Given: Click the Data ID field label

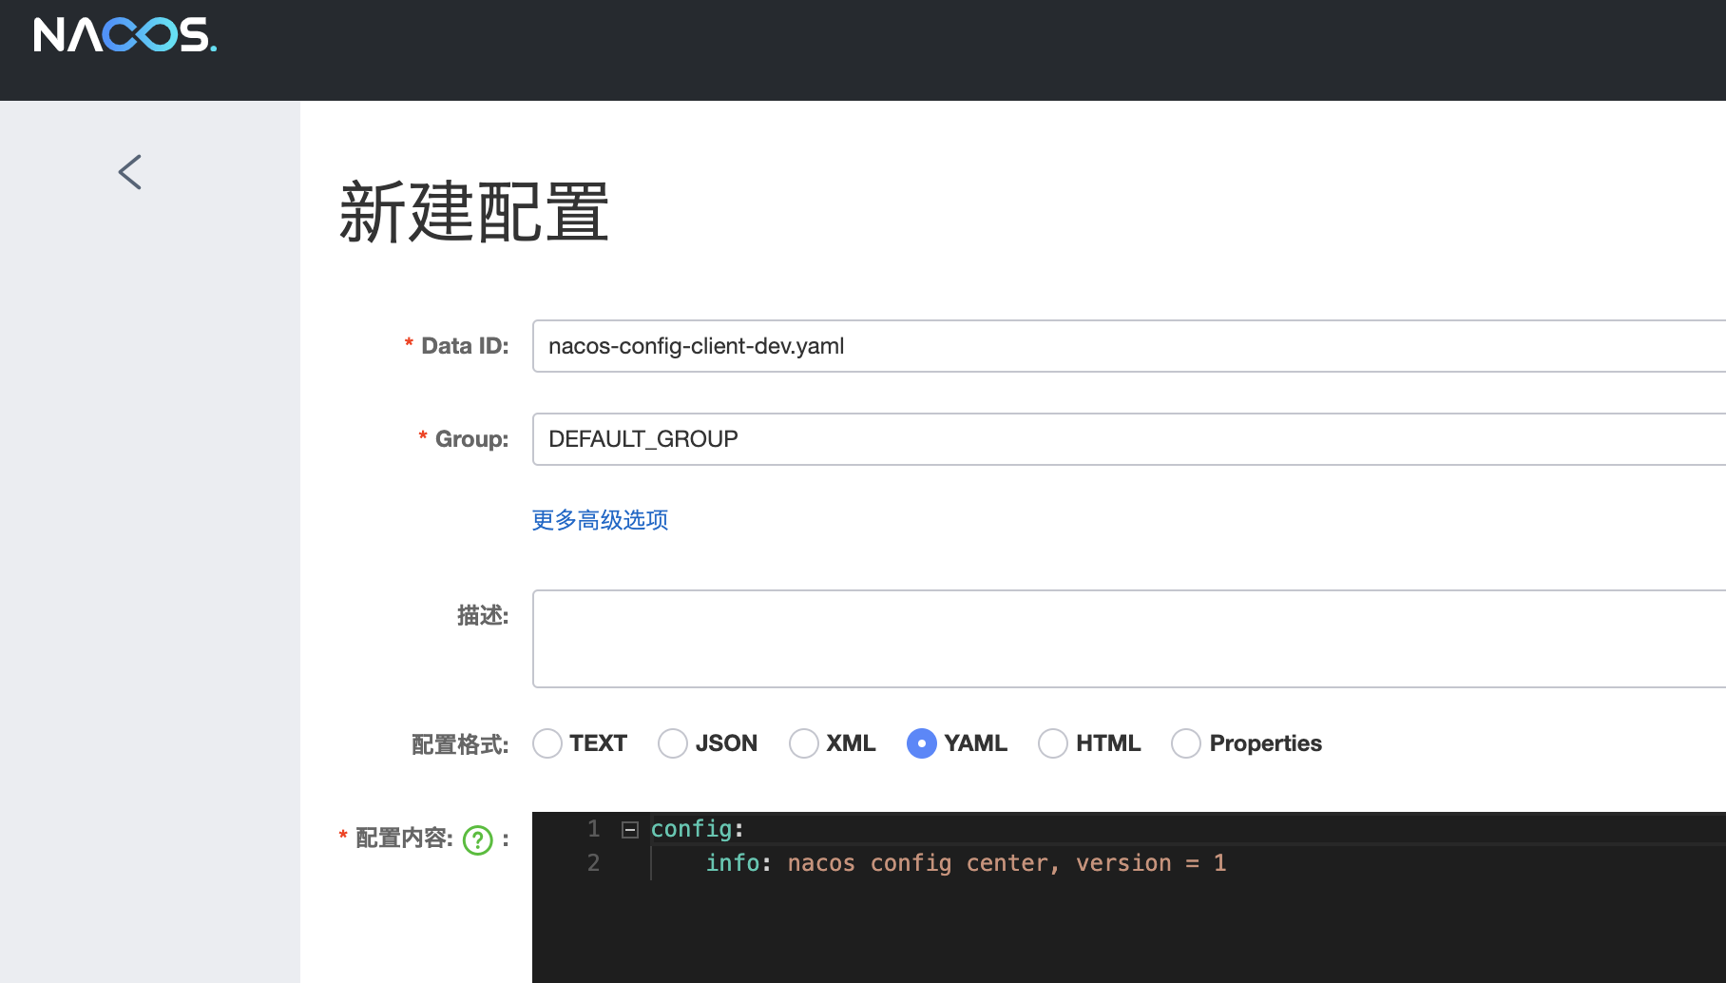Looking at the screenshot, I should pyautogui.click(x=465, y=346).
